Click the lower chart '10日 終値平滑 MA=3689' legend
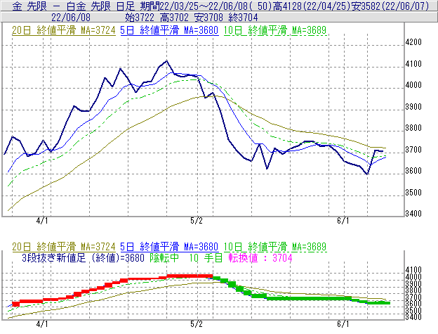The image size is (438, 334). [x=275, y=247]
